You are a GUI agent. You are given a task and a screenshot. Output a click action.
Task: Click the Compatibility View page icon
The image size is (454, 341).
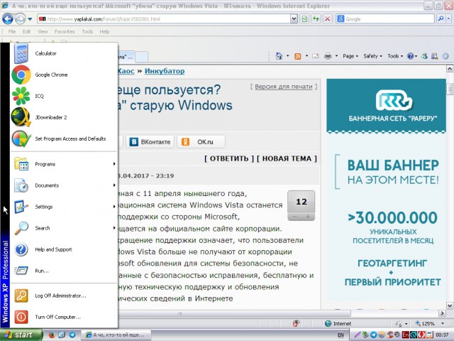click(304, 19)
